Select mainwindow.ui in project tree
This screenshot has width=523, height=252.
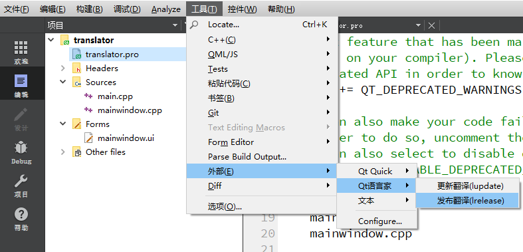point(126,138)
